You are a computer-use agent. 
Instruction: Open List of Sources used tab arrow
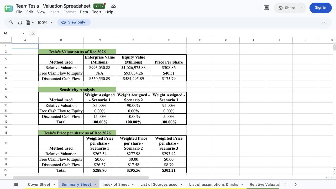[181, 184]
